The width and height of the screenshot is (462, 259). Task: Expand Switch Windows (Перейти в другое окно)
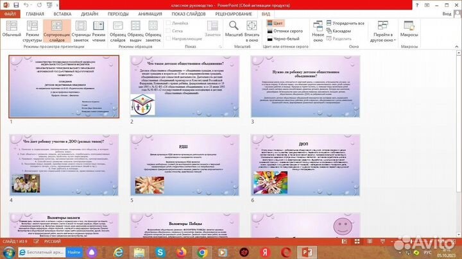[x=382, y=31]
